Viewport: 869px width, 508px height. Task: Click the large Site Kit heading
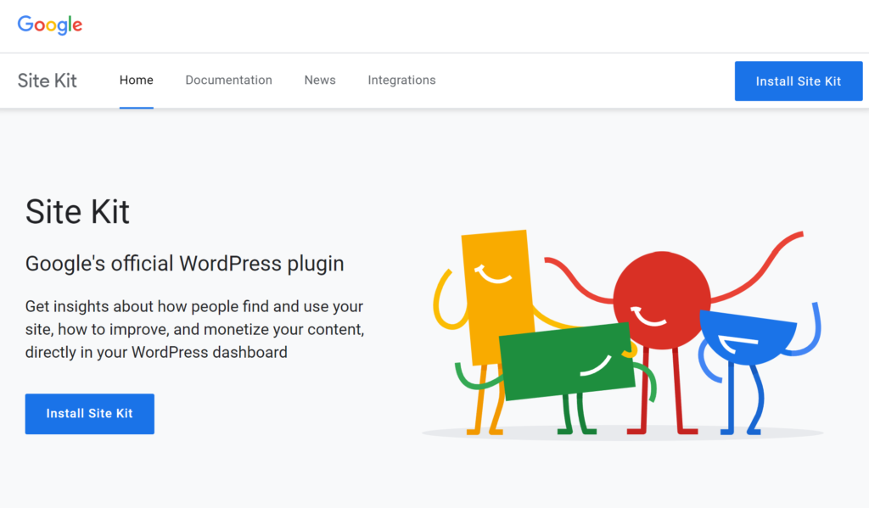[x=77, y=212]
